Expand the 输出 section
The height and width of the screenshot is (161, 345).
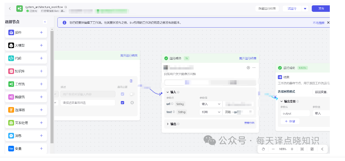click(168, 124)
